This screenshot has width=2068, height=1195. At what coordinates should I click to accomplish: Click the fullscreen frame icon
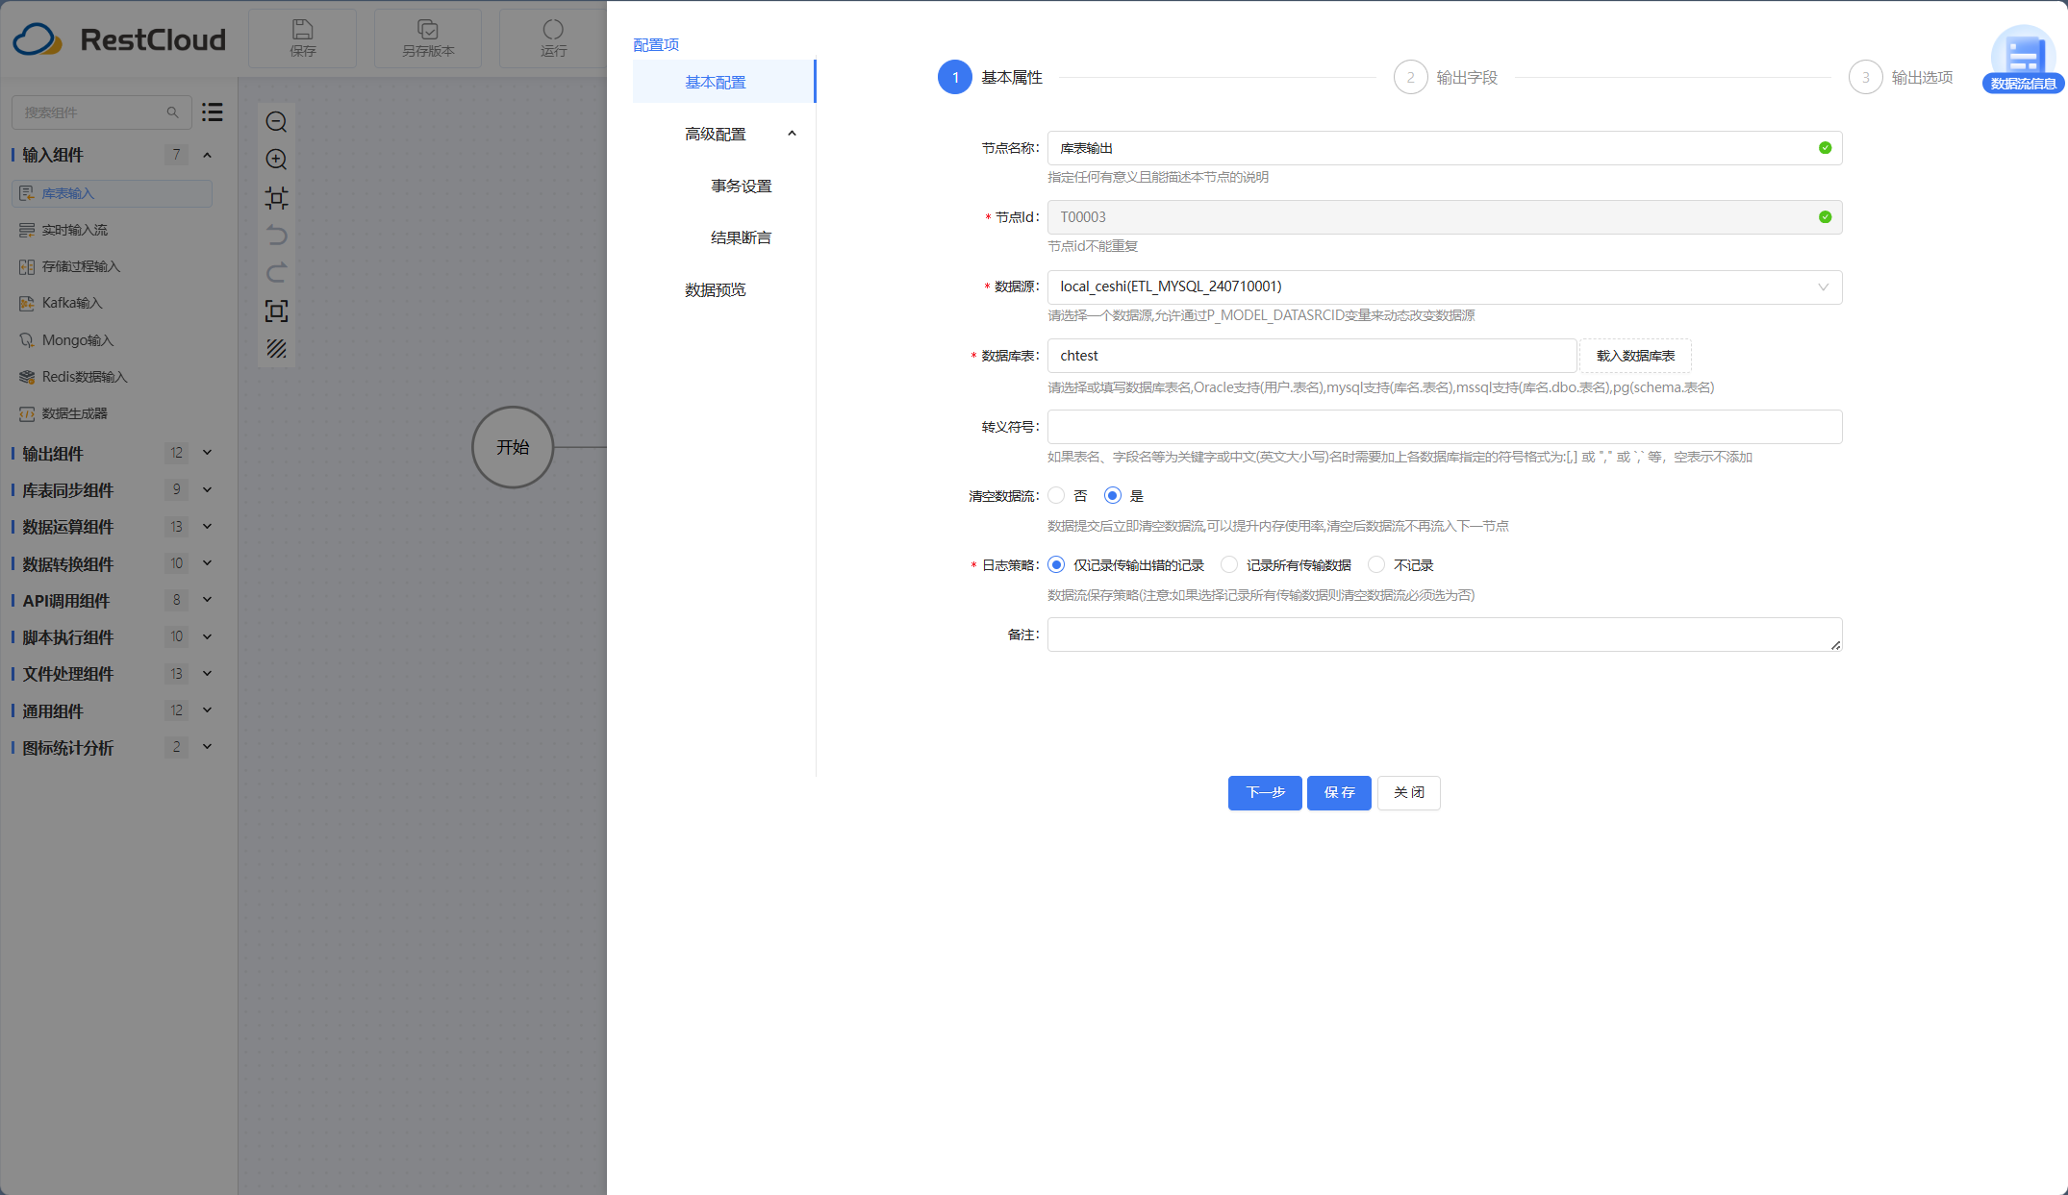click(276, 311)
